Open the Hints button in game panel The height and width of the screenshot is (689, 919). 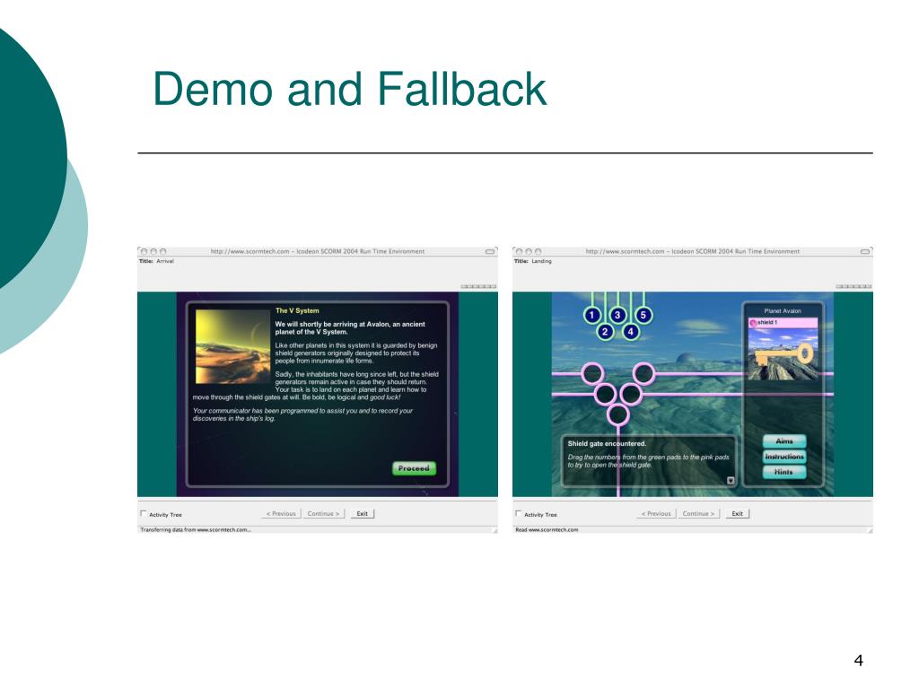tap(784, 472)
